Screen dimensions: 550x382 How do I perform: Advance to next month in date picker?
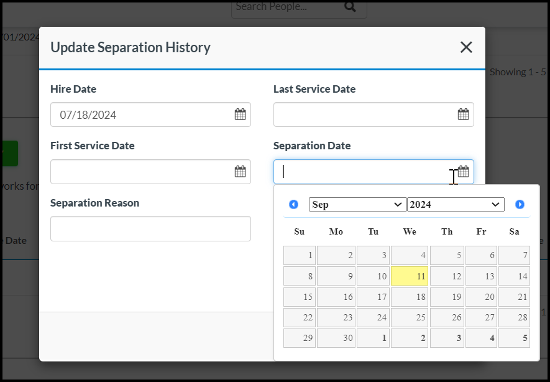[520, 205]
